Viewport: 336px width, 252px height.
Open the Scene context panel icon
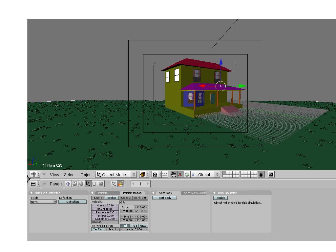click(101, 184)
